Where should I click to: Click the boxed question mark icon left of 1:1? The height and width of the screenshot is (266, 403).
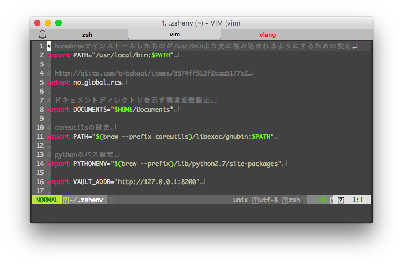point(341,200)
